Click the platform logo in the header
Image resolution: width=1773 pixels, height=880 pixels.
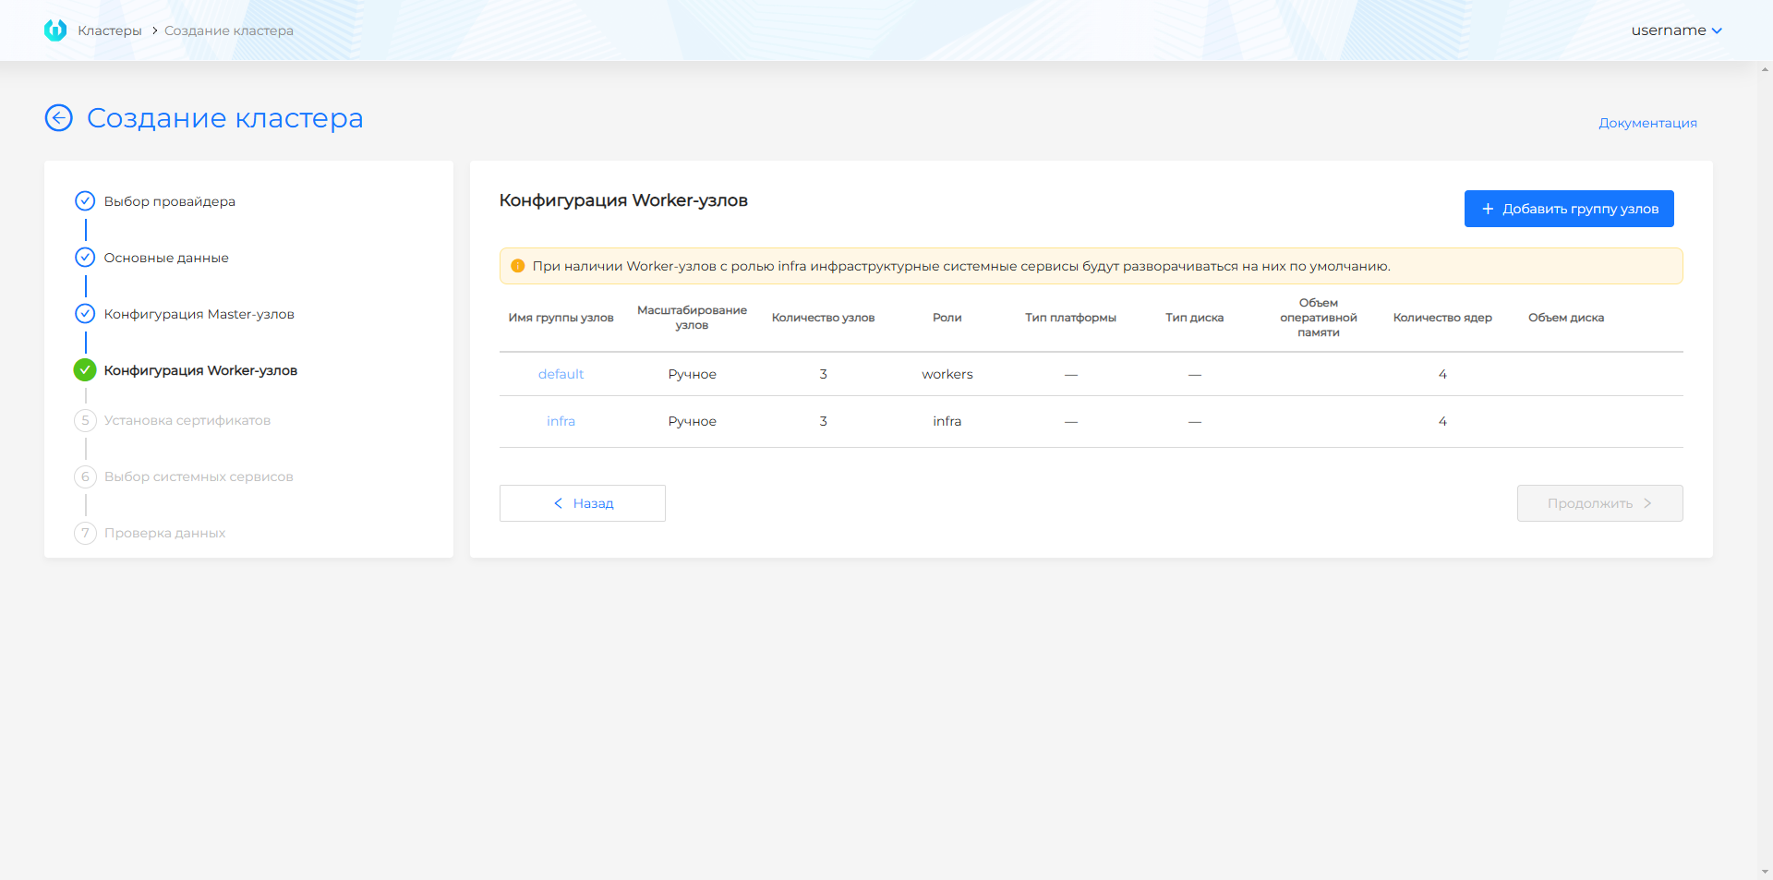55,30
